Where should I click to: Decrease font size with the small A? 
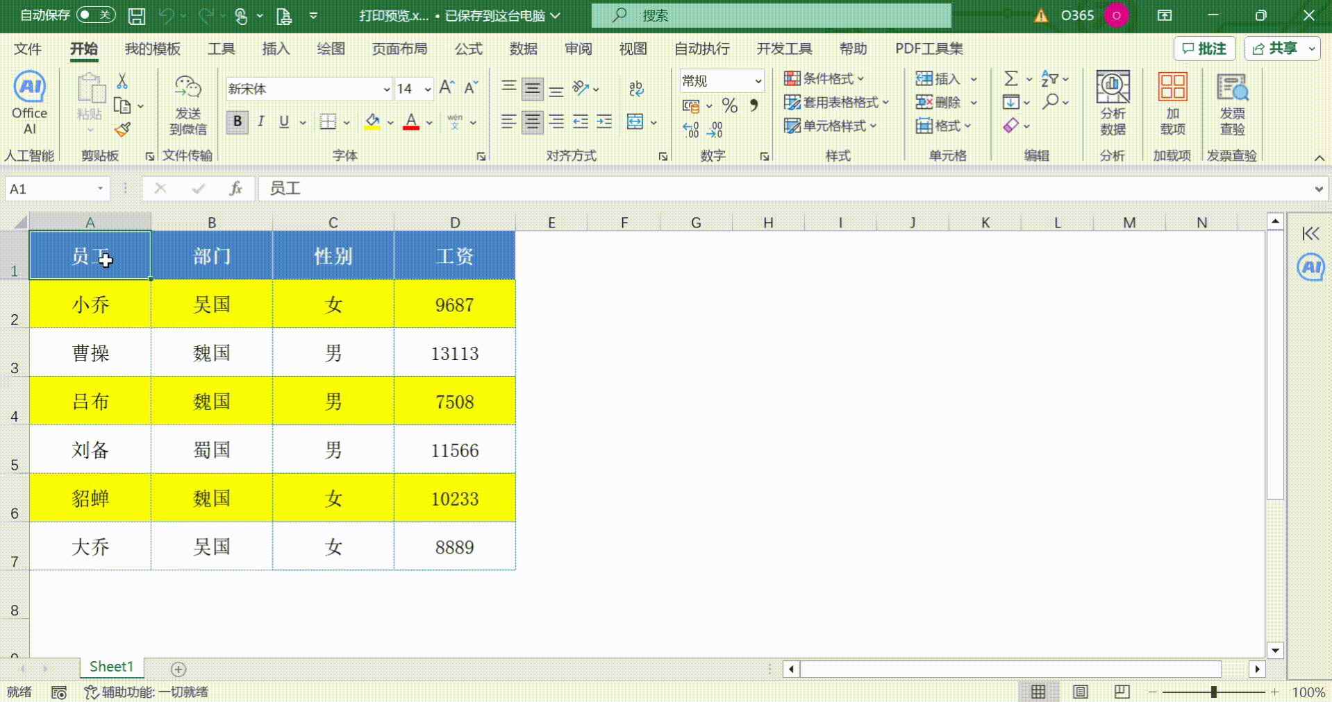(x=472, y=87)
